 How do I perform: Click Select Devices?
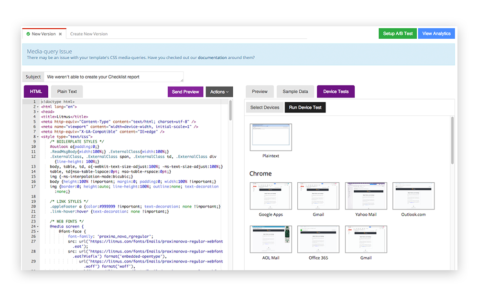[x=265, y=107]
